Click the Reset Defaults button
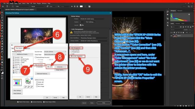This screenshot has width=195, height=109. (x=17, y=94)
